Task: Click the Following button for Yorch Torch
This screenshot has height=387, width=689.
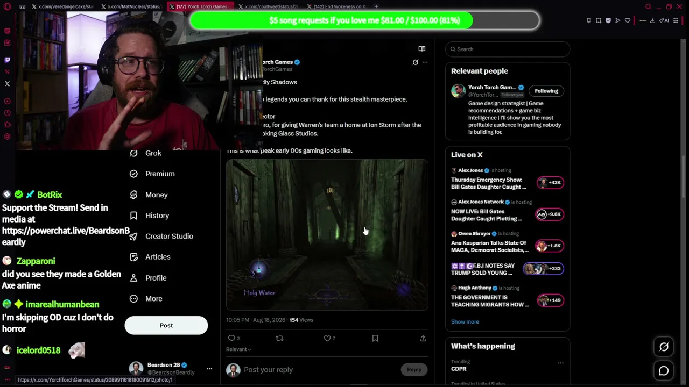Action: coord(546,91)
